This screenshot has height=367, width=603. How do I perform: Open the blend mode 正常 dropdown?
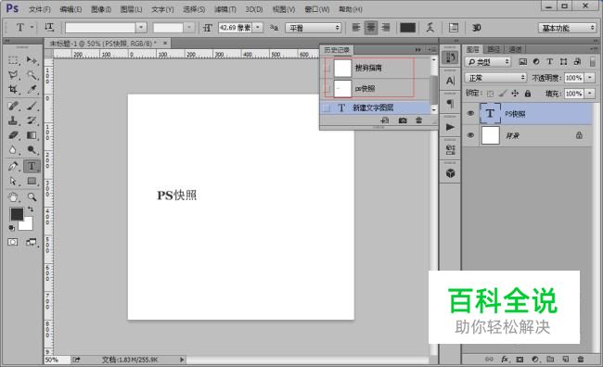495,78
